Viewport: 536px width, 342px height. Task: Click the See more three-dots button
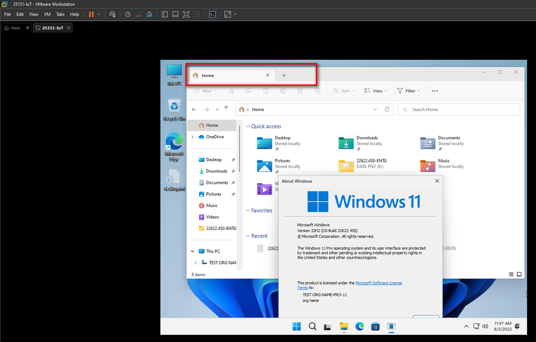click(435, 91)
